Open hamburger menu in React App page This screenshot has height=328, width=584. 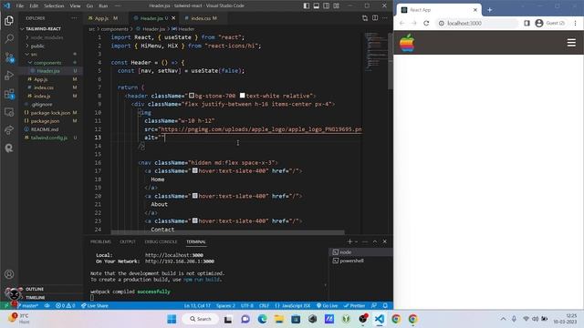tap(571, 43)
